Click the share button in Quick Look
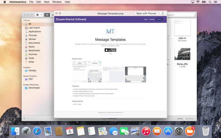221x138 pixels. [163, 13]
